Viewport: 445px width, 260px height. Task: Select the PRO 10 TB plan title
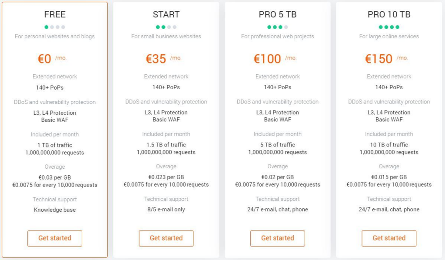tap(389, 14)
